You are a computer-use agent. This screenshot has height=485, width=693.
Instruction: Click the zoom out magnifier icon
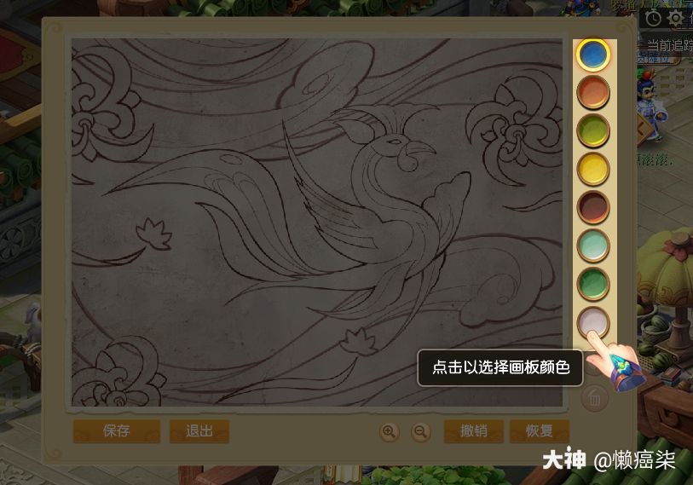pos(421,431)
